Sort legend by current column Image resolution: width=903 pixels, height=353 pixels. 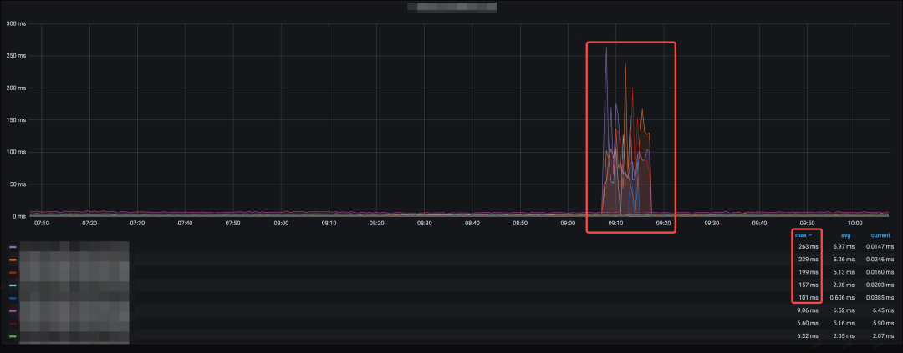pos(880,235)
